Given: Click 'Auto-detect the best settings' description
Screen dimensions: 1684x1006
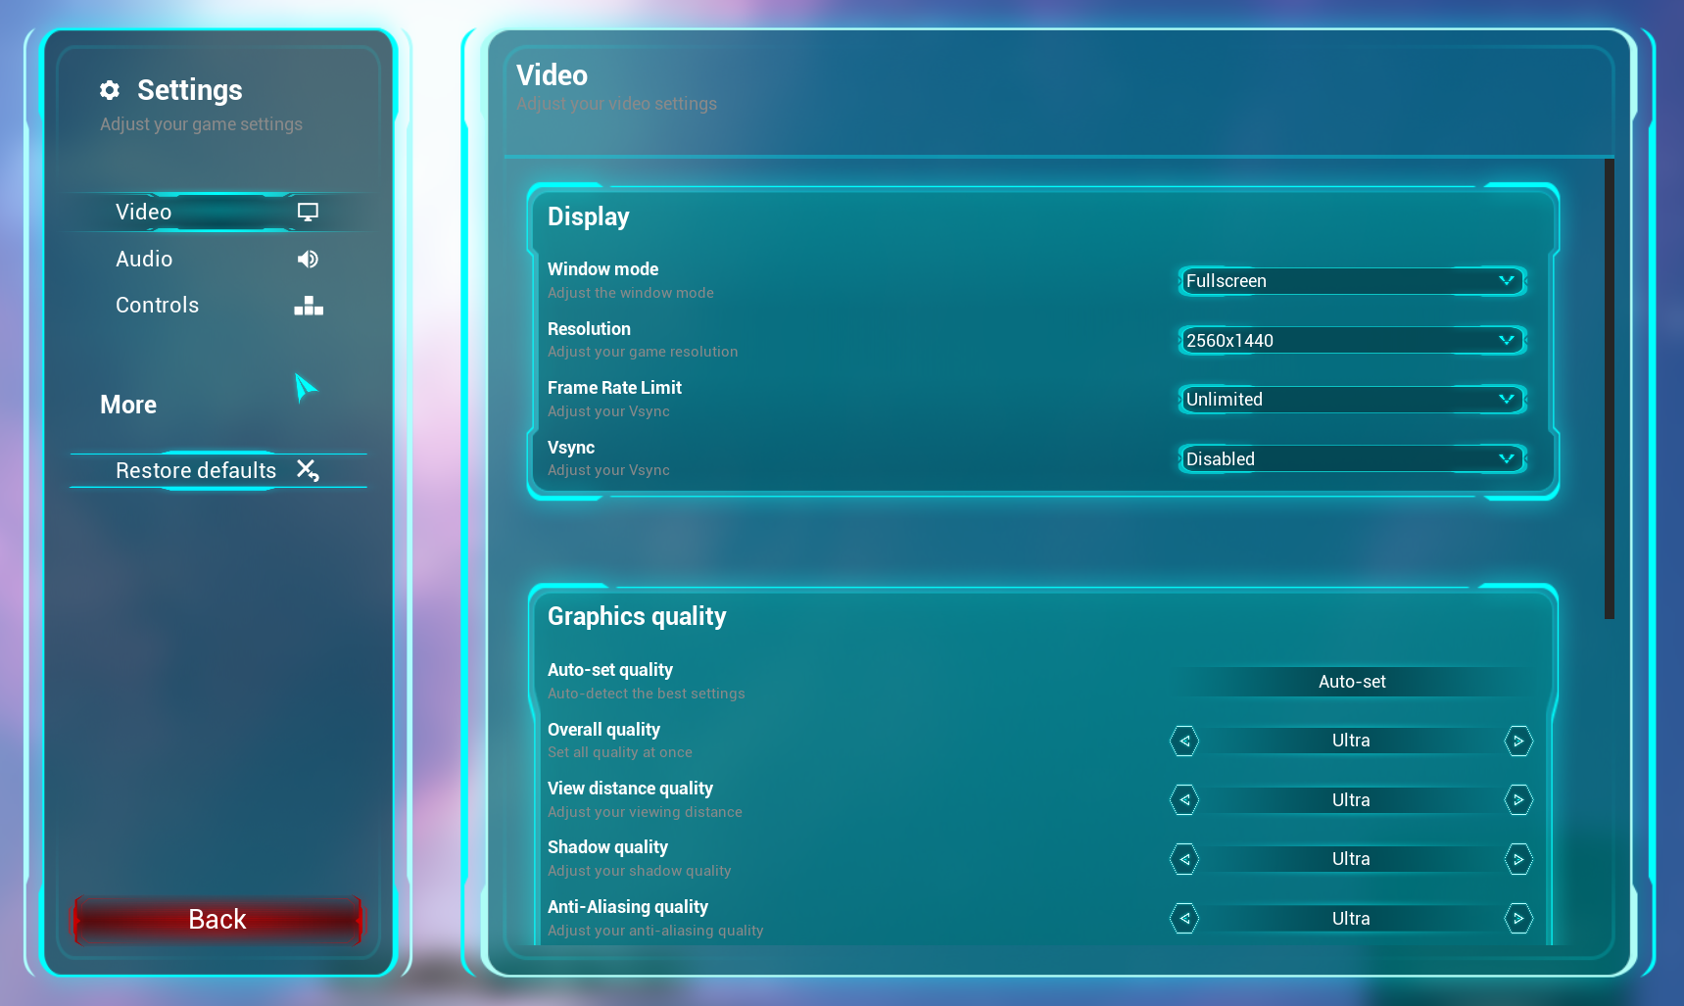Looking at the screenshot, I should pos(647,694).
